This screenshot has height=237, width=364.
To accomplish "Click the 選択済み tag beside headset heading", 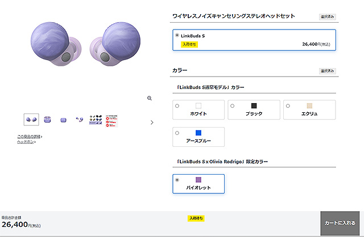I will coord(328,16).
